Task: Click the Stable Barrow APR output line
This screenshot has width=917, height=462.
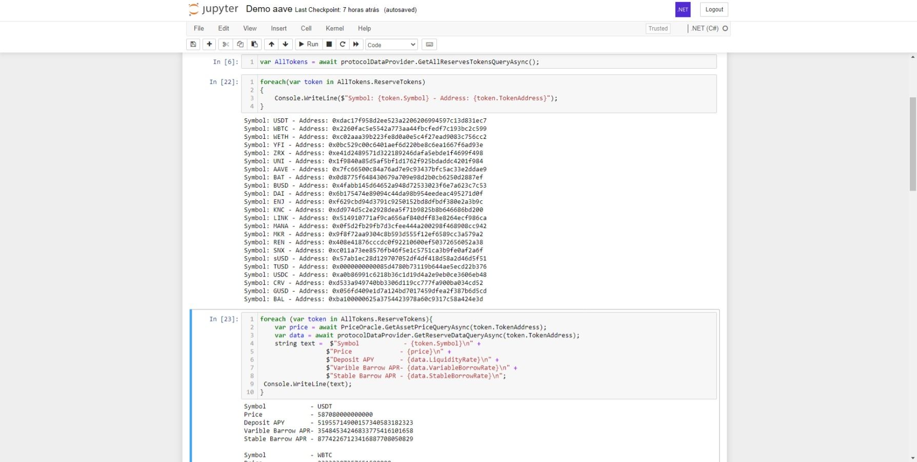Action: (328, 439)
